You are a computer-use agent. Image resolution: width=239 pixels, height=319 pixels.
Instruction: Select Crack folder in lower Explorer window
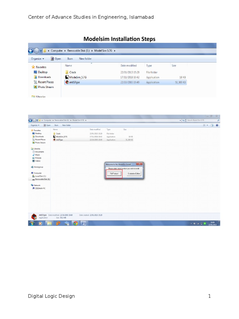pos(57,134)
